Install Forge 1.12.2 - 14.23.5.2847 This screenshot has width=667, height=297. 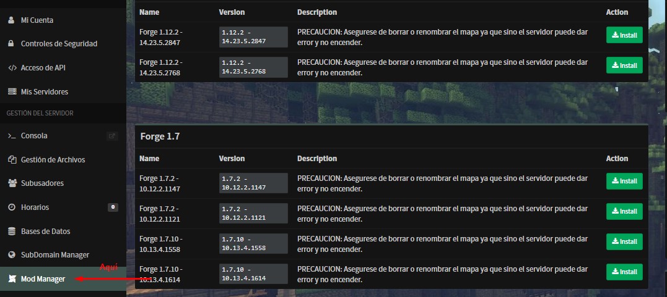624,35
